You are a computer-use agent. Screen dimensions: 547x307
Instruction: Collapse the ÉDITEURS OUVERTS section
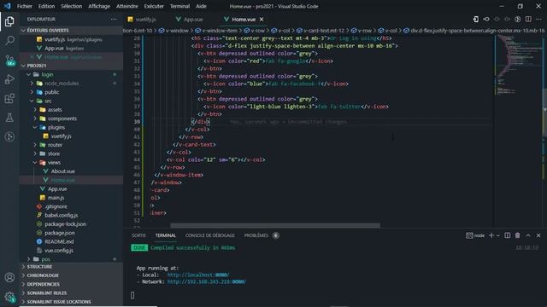coord(72,31)
